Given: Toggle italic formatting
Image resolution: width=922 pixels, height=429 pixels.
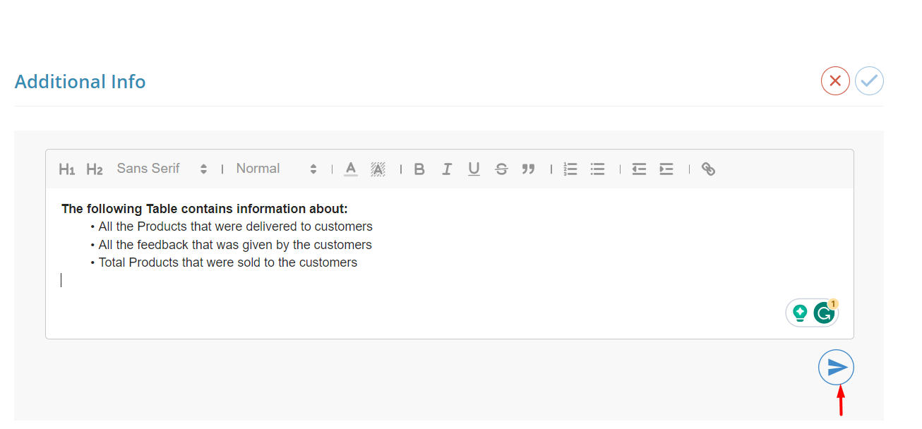Looking at the screenshot, I should pos(447,169).
